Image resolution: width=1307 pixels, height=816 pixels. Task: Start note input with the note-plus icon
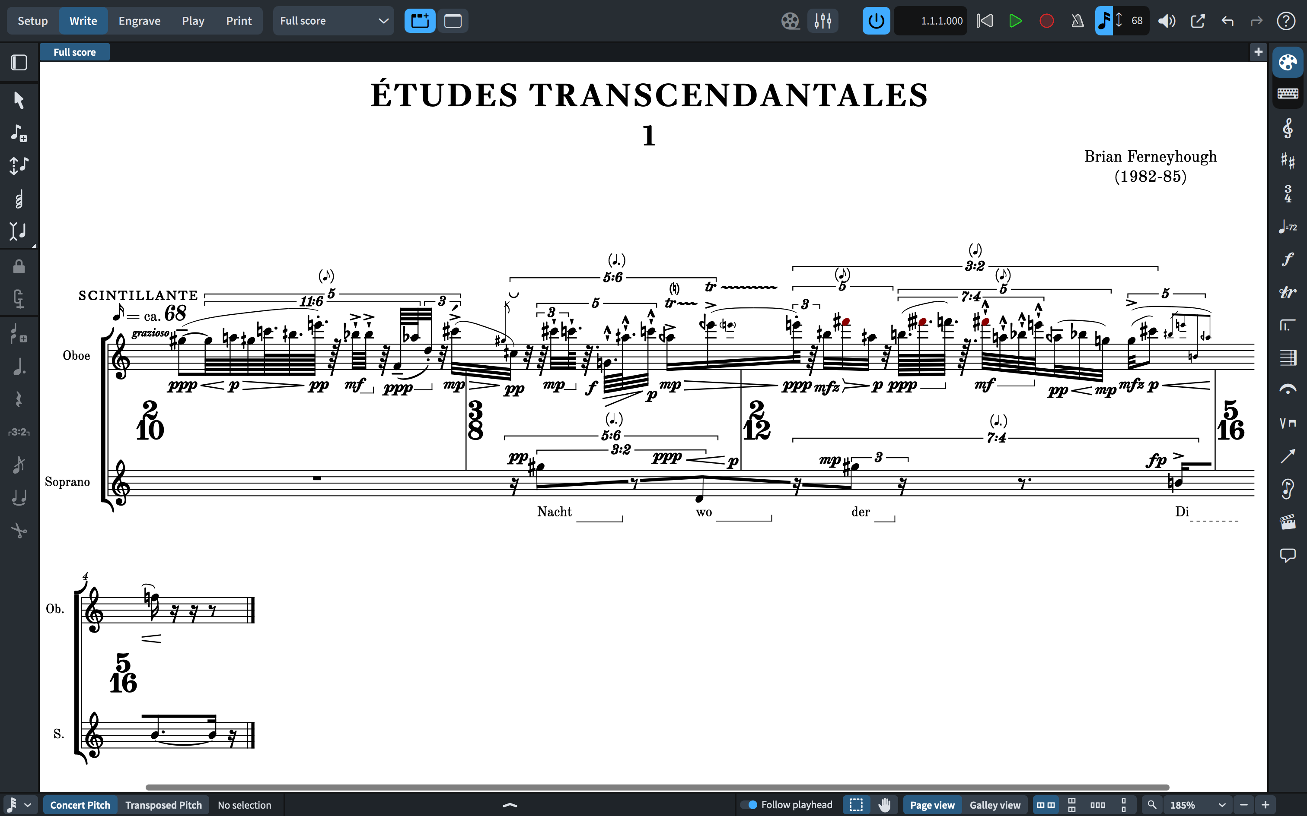coord(19,133)
